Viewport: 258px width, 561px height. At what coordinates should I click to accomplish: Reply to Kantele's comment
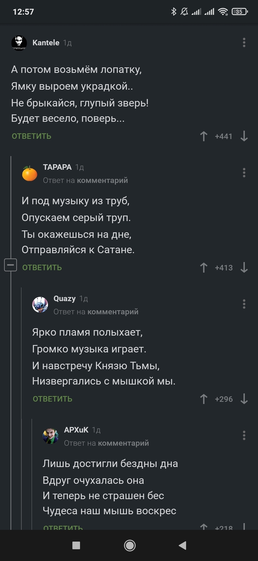[31, 136]
